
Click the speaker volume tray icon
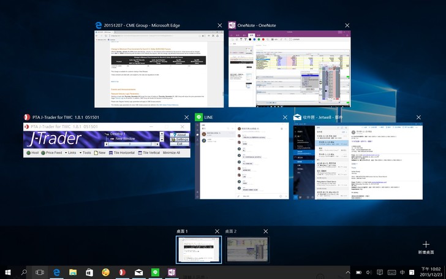pyautogui.click(x=369, y=272)
